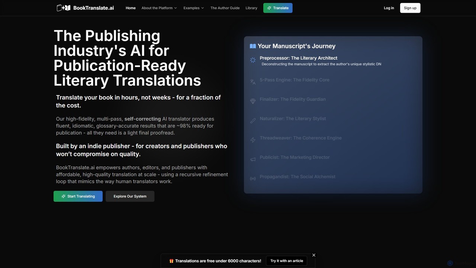
Task: Select Propagandist: The Social Alchemist step
Action: pyautogui.click(x=297, y=176)
